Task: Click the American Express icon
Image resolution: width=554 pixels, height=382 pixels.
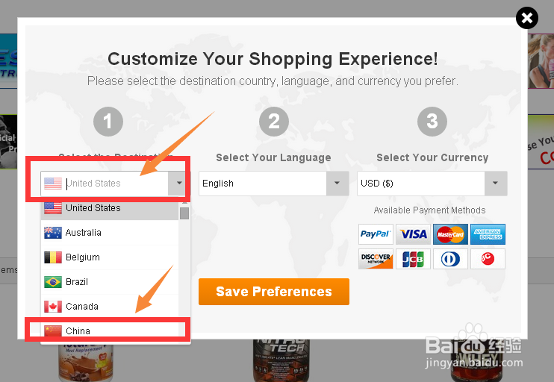Action: coord(488,234)
